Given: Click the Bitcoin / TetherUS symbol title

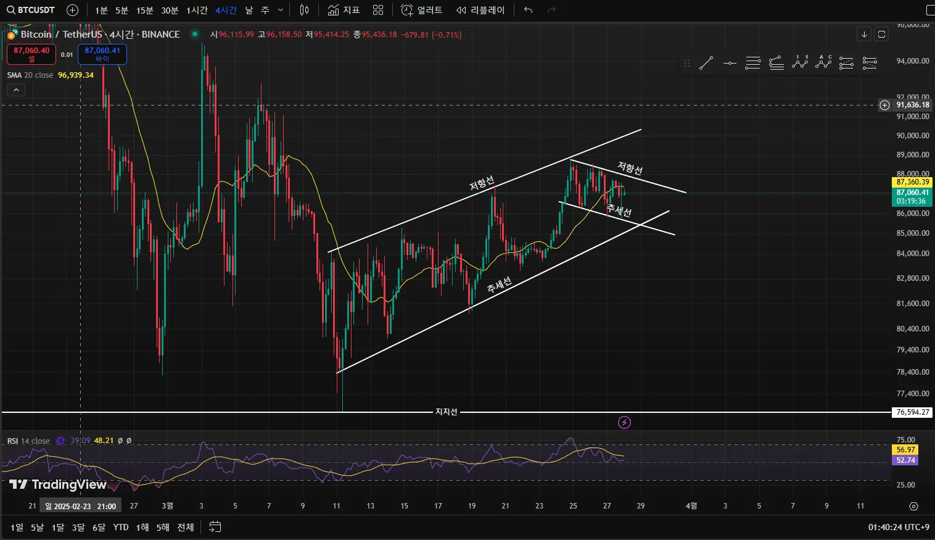Looking at the screenshot, I should (100, 35).
